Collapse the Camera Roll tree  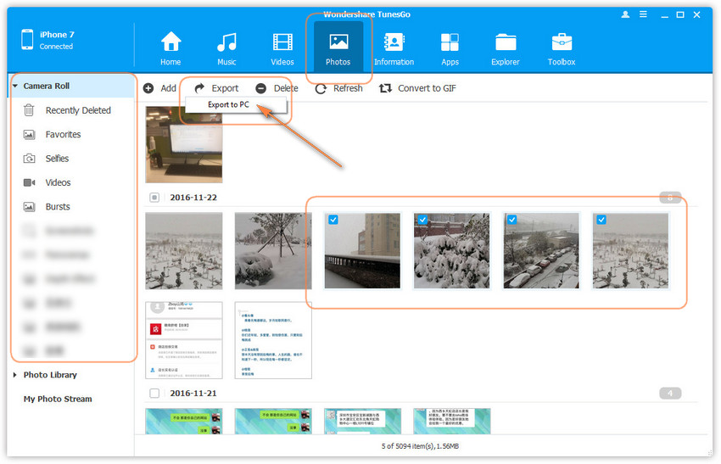pyautogui.click(x=15, y=87)
